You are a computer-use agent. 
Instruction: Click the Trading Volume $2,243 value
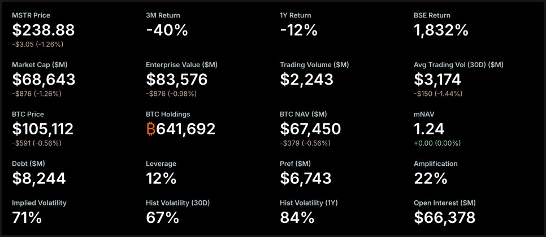[307, 80]
